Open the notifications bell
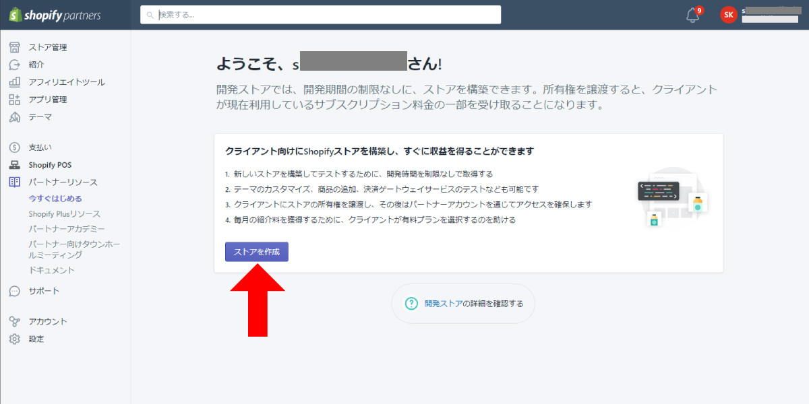This screenshot has width=809, height=404. 692,15
